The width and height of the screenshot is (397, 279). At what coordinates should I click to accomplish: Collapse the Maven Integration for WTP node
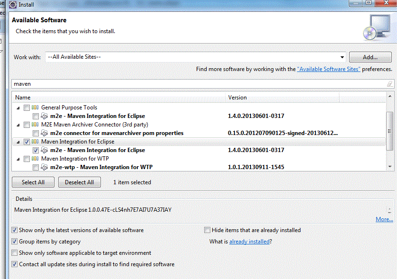(18, 159)
